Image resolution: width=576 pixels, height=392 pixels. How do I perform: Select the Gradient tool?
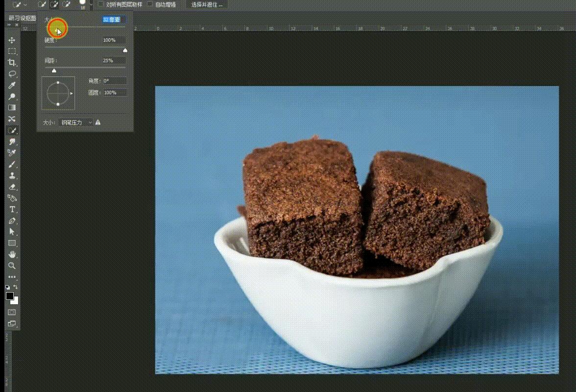pos(12,108)
